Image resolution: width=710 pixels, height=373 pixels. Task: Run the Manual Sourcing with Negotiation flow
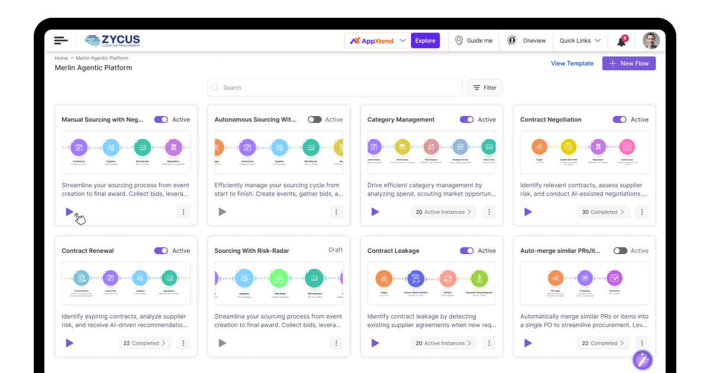point(70,212)
